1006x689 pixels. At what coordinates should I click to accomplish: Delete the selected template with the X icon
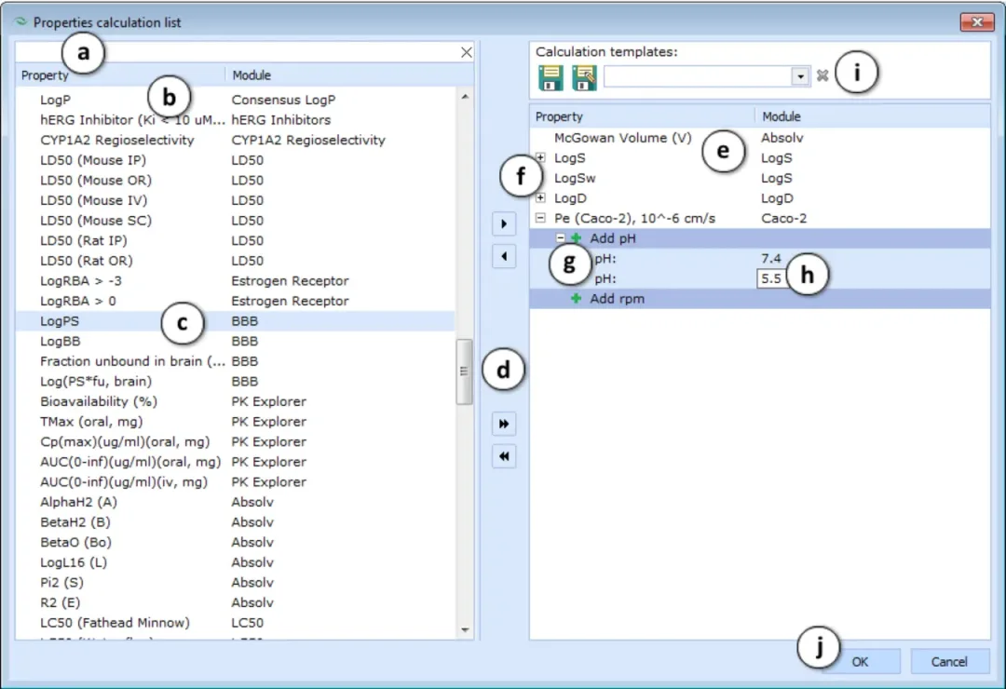pos(822,76)
